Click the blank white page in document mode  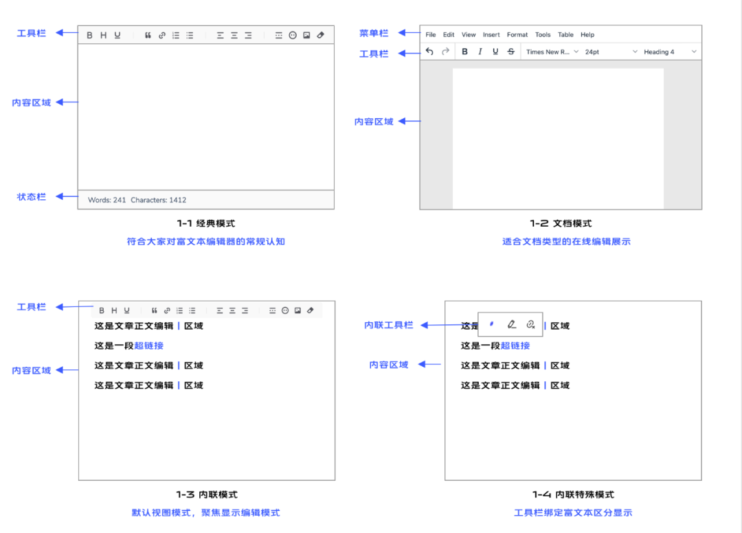(558, 138)
